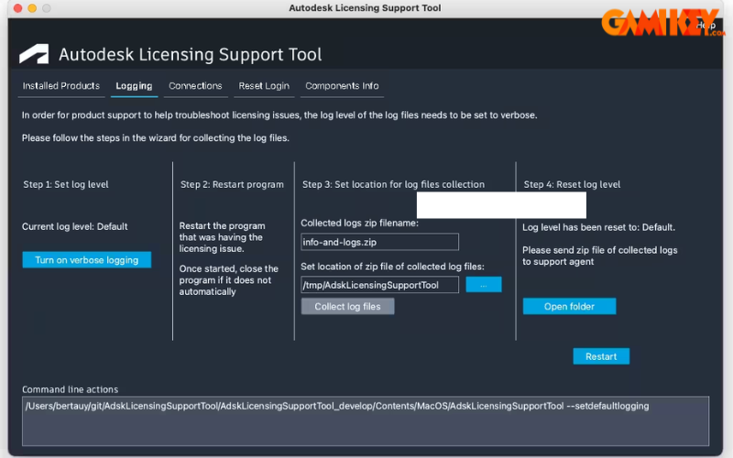Switch to the Connections tab

[195, 86]
